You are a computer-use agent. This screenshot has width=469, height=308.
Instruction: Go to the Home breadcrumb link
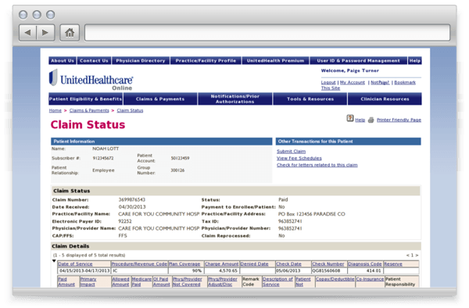pos(55,111)
